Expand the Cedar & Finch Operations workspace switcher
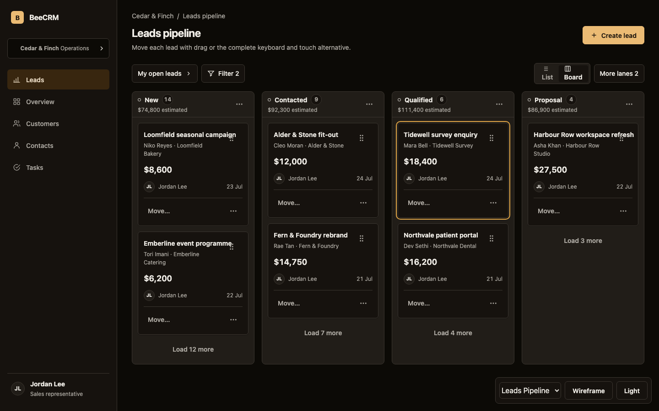 58,48
